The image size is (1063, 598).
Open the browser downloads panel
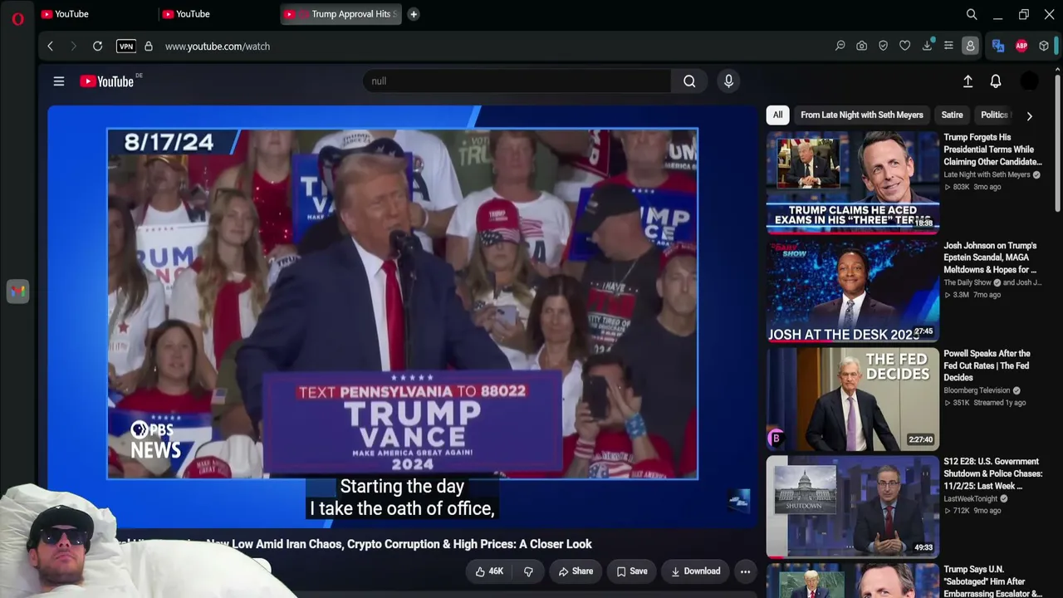(927, 47)
